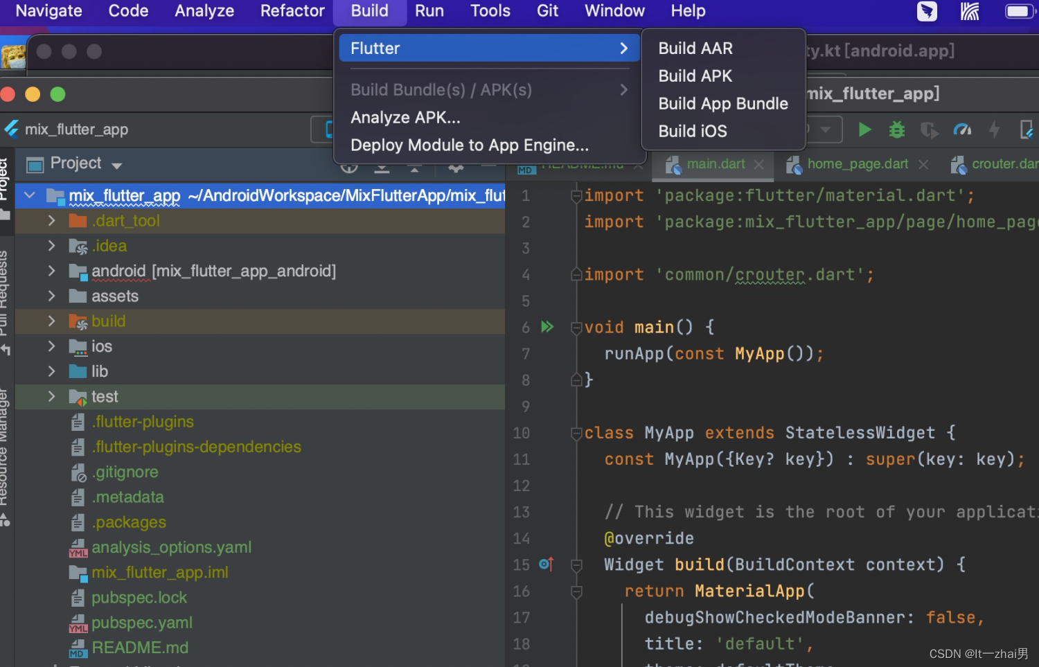Open pubspec.lock in the project tree
Viewport: 1039px width, 667px height.
click(139, 598)
